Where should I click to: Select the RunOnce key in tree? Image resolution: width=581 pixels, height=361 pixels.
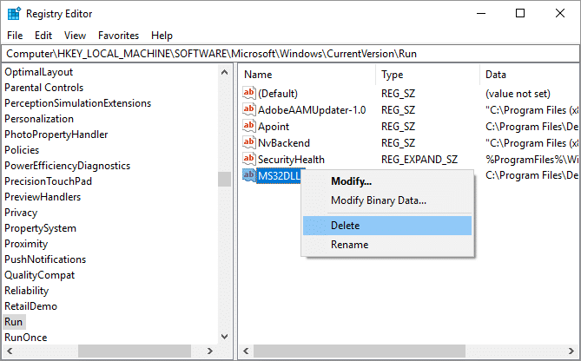click(26, 338)
